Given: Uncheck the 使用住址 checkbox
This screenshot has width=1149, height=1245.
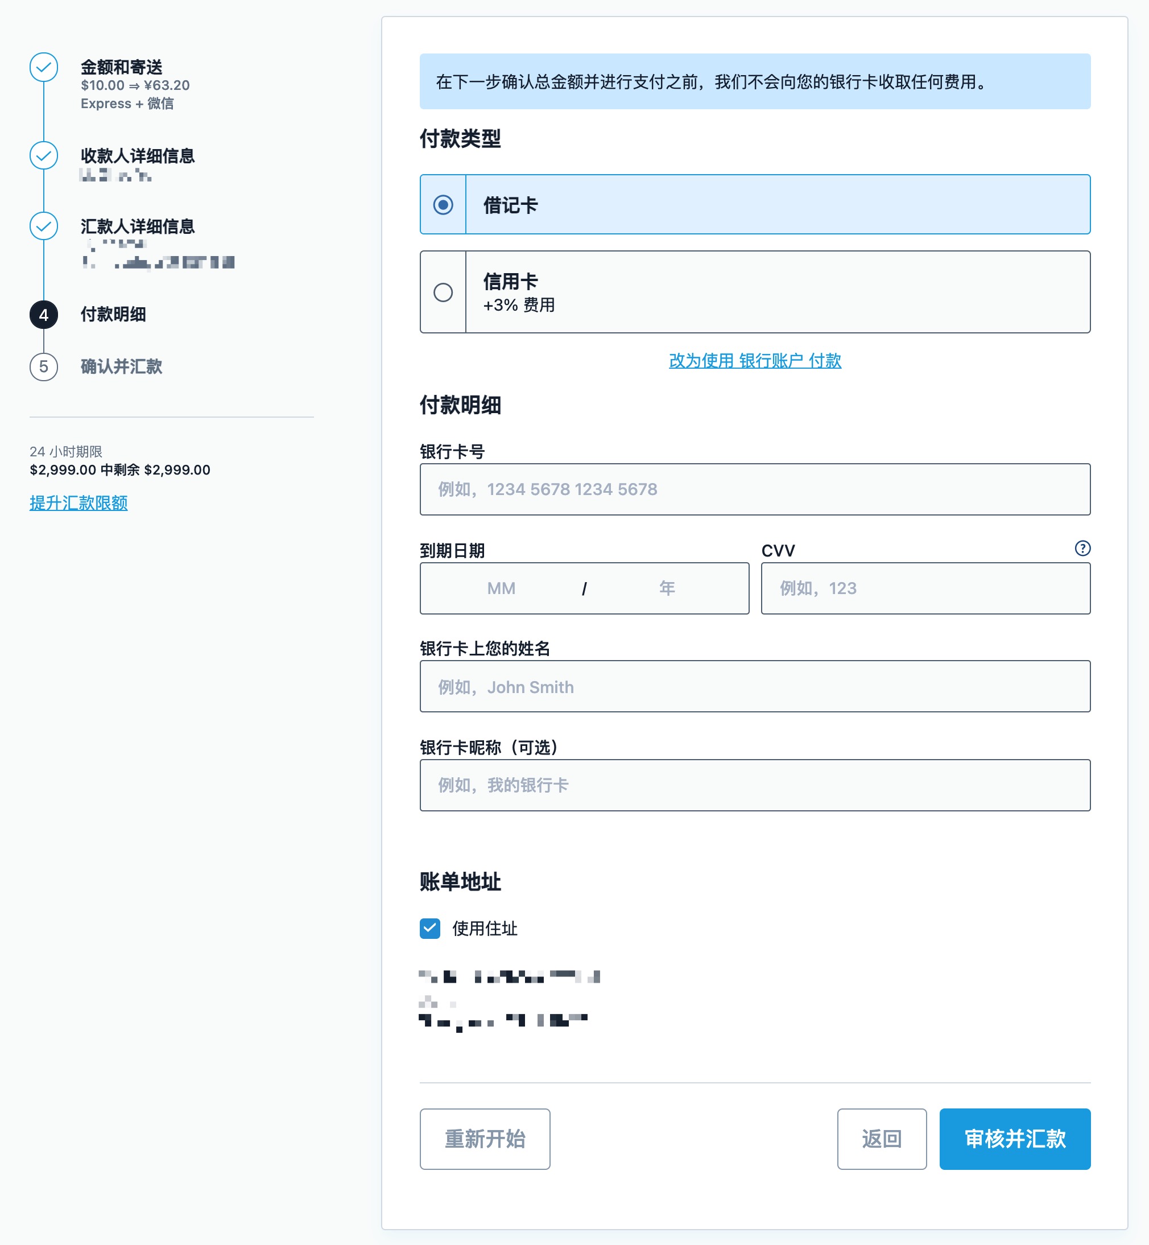Looking at the screenshot, I should coord(429,929).
